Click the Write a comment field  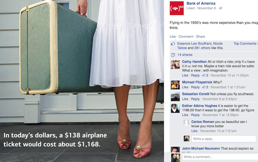click(x=220, y=157)
